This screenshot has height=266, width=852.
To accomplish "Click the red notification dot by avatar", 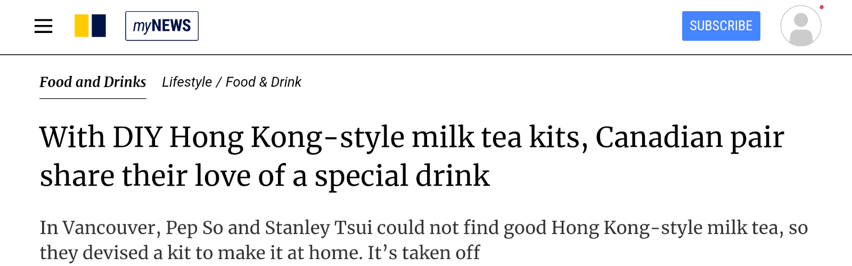I will tap(822, 7).
